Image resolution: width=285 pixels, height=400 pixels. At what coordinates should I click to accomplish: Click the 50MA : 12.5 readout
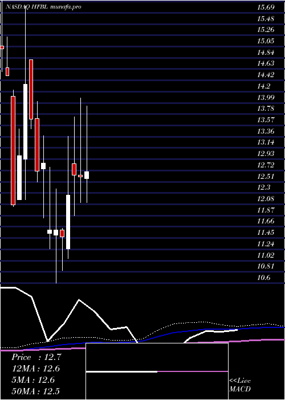36,391
